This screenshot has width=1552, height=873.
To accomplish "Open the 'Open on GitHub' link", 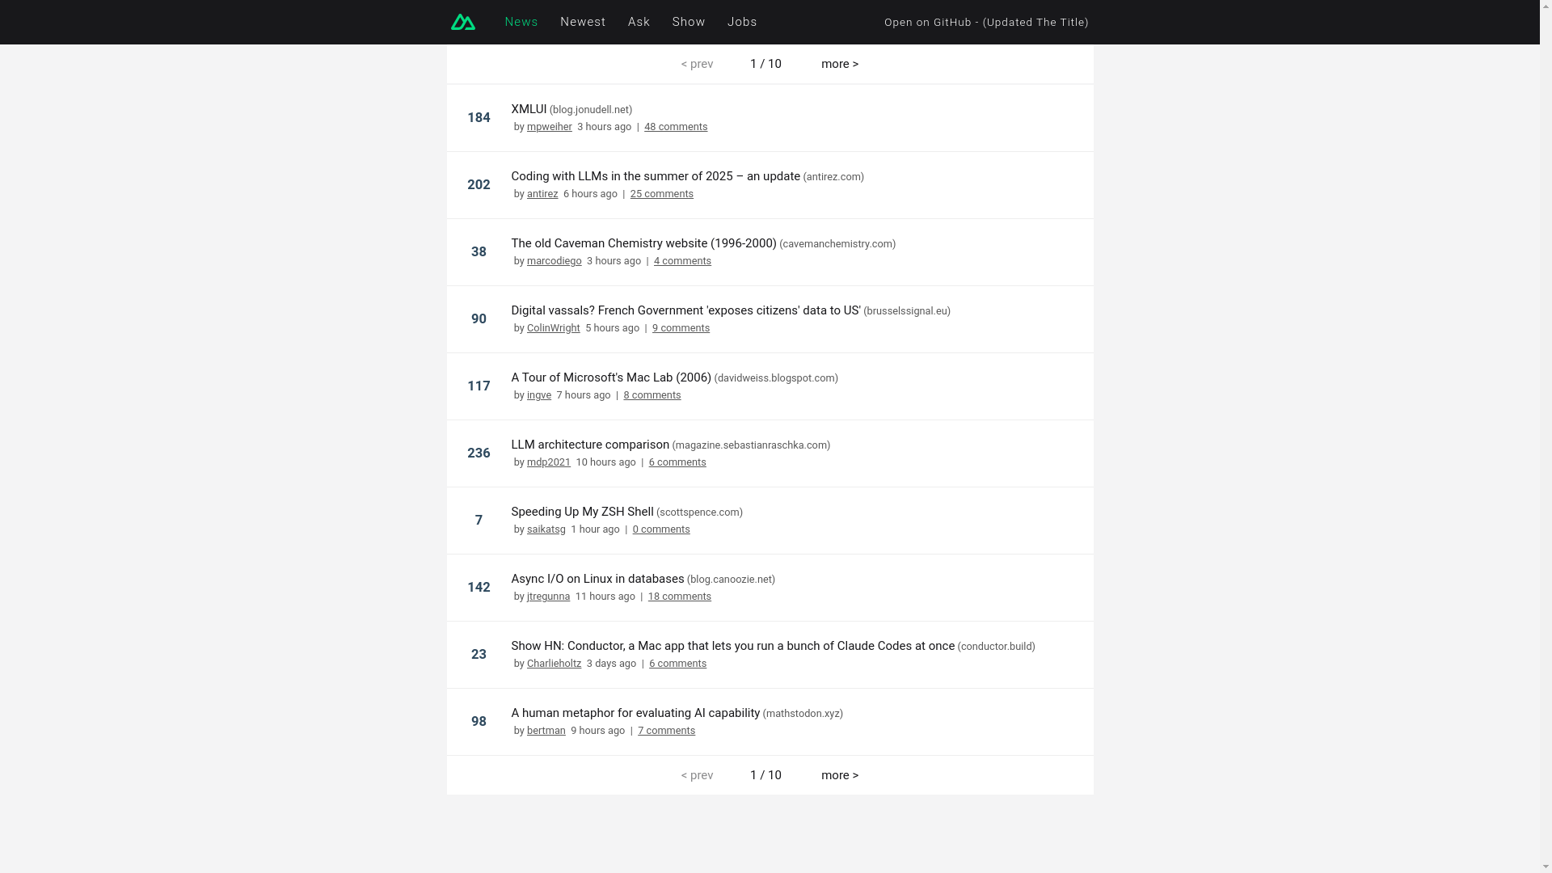I will (986, 22).
